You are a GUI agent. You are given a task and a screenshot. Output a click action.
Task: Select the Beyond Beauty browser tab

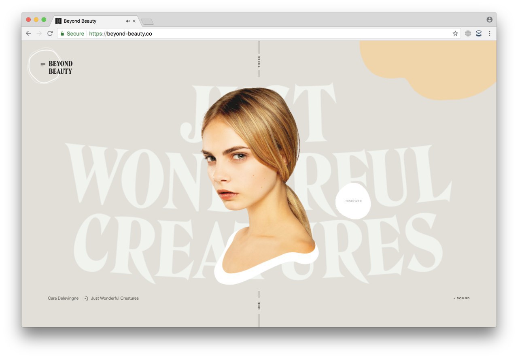coord(95,21)
